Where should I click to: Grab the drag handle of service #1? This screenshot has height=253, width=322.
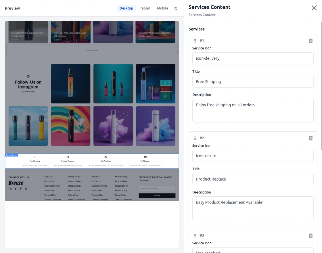195,41
